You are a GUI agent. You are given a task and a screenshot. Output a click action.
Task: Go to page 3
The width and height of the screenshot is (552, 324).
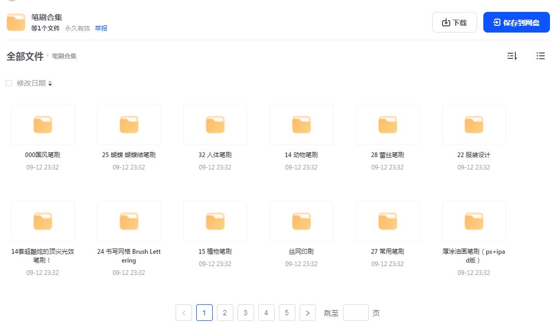tap(245, 313)
